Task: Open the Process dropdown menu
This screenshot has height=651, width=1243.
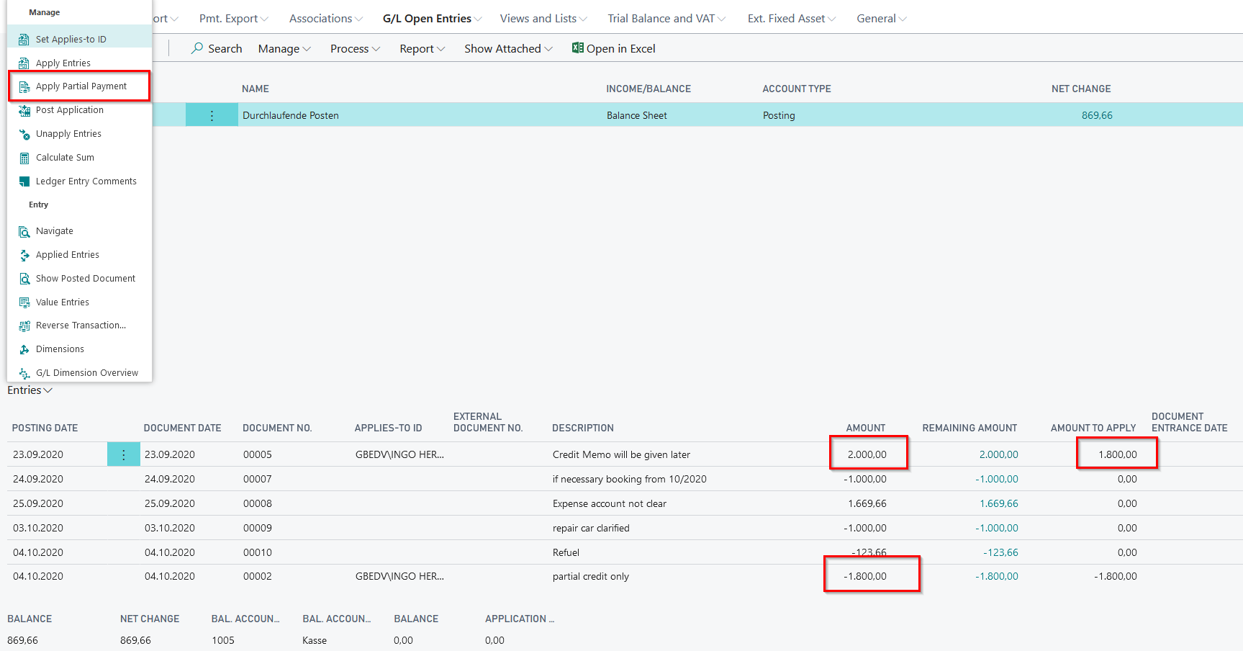Action: [355, 48]
